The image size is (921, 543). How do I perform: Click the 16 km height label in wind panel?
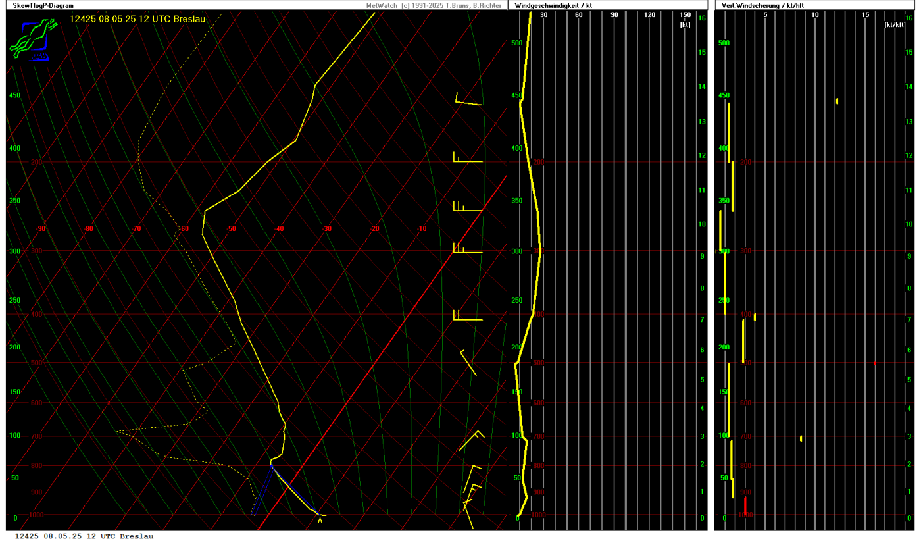(x=702, y=18)
